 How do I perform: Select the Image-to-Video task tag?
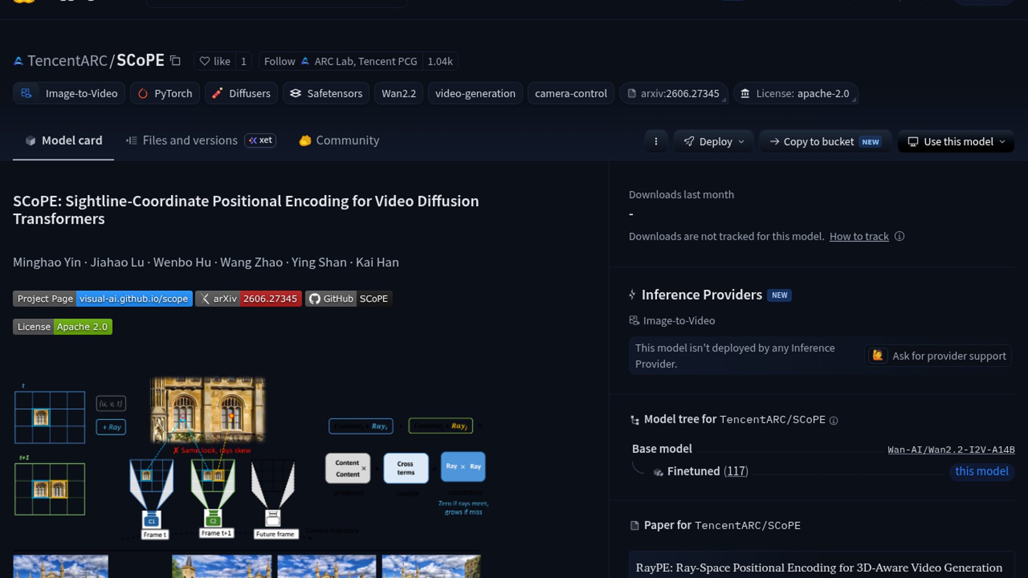pyautogui.click(x=69, y=93)
